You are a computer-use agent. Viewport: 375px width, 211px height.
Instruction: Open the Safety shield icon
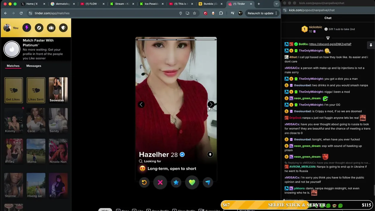pyautogui.click(x=63, y=28)
